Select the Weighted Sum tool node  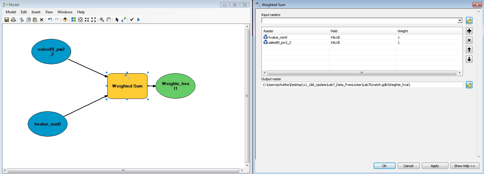click(127, 86)
